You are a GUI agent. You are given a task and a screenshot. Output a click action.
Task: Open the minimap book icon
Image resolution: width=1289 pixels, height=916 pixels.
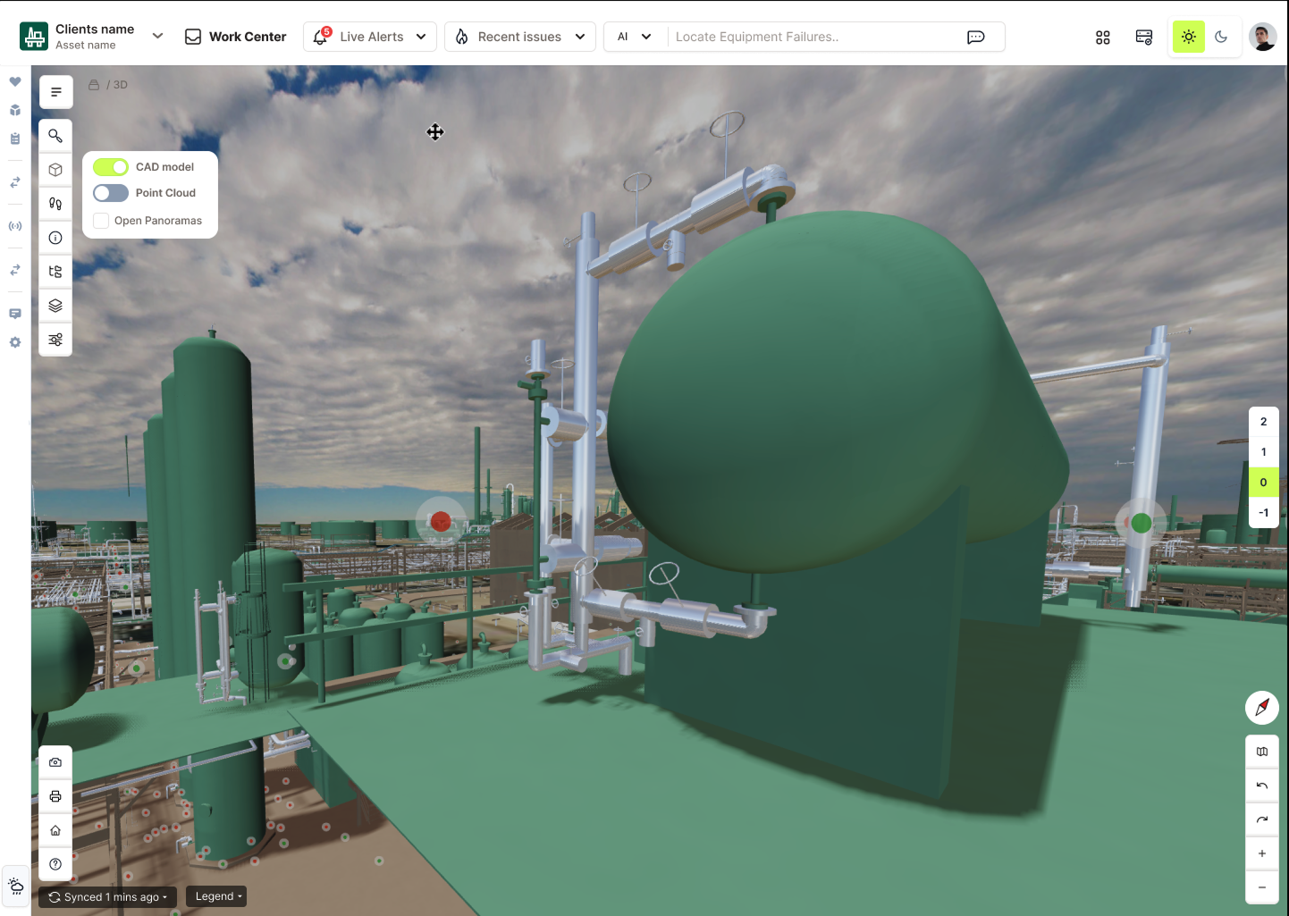click(x=1261, y=752)
